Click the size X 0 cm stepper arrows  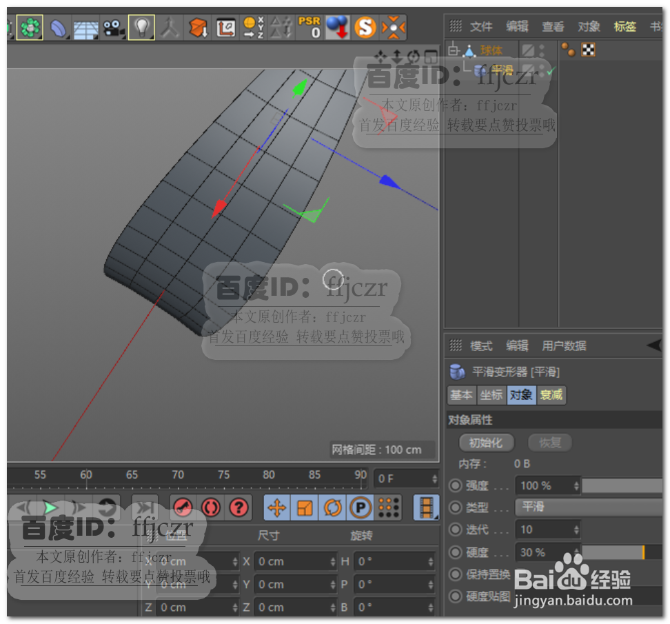(x=334, y=561)
